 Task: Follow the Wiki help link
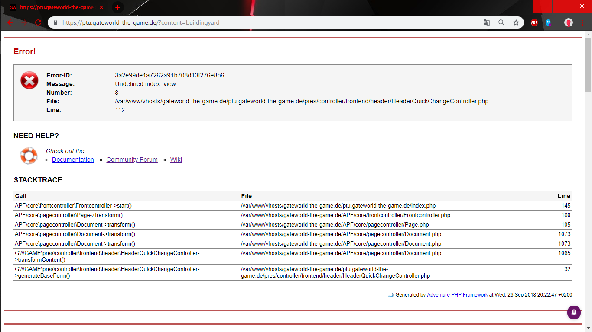click(x=176, y=160)
